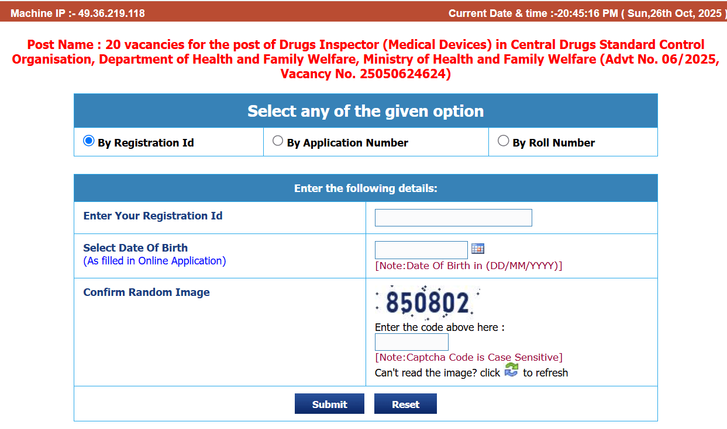The height and width of the screenshot is (429, 727).
Task: Select the By Roll Number option
Action: [x=504, y=140]
